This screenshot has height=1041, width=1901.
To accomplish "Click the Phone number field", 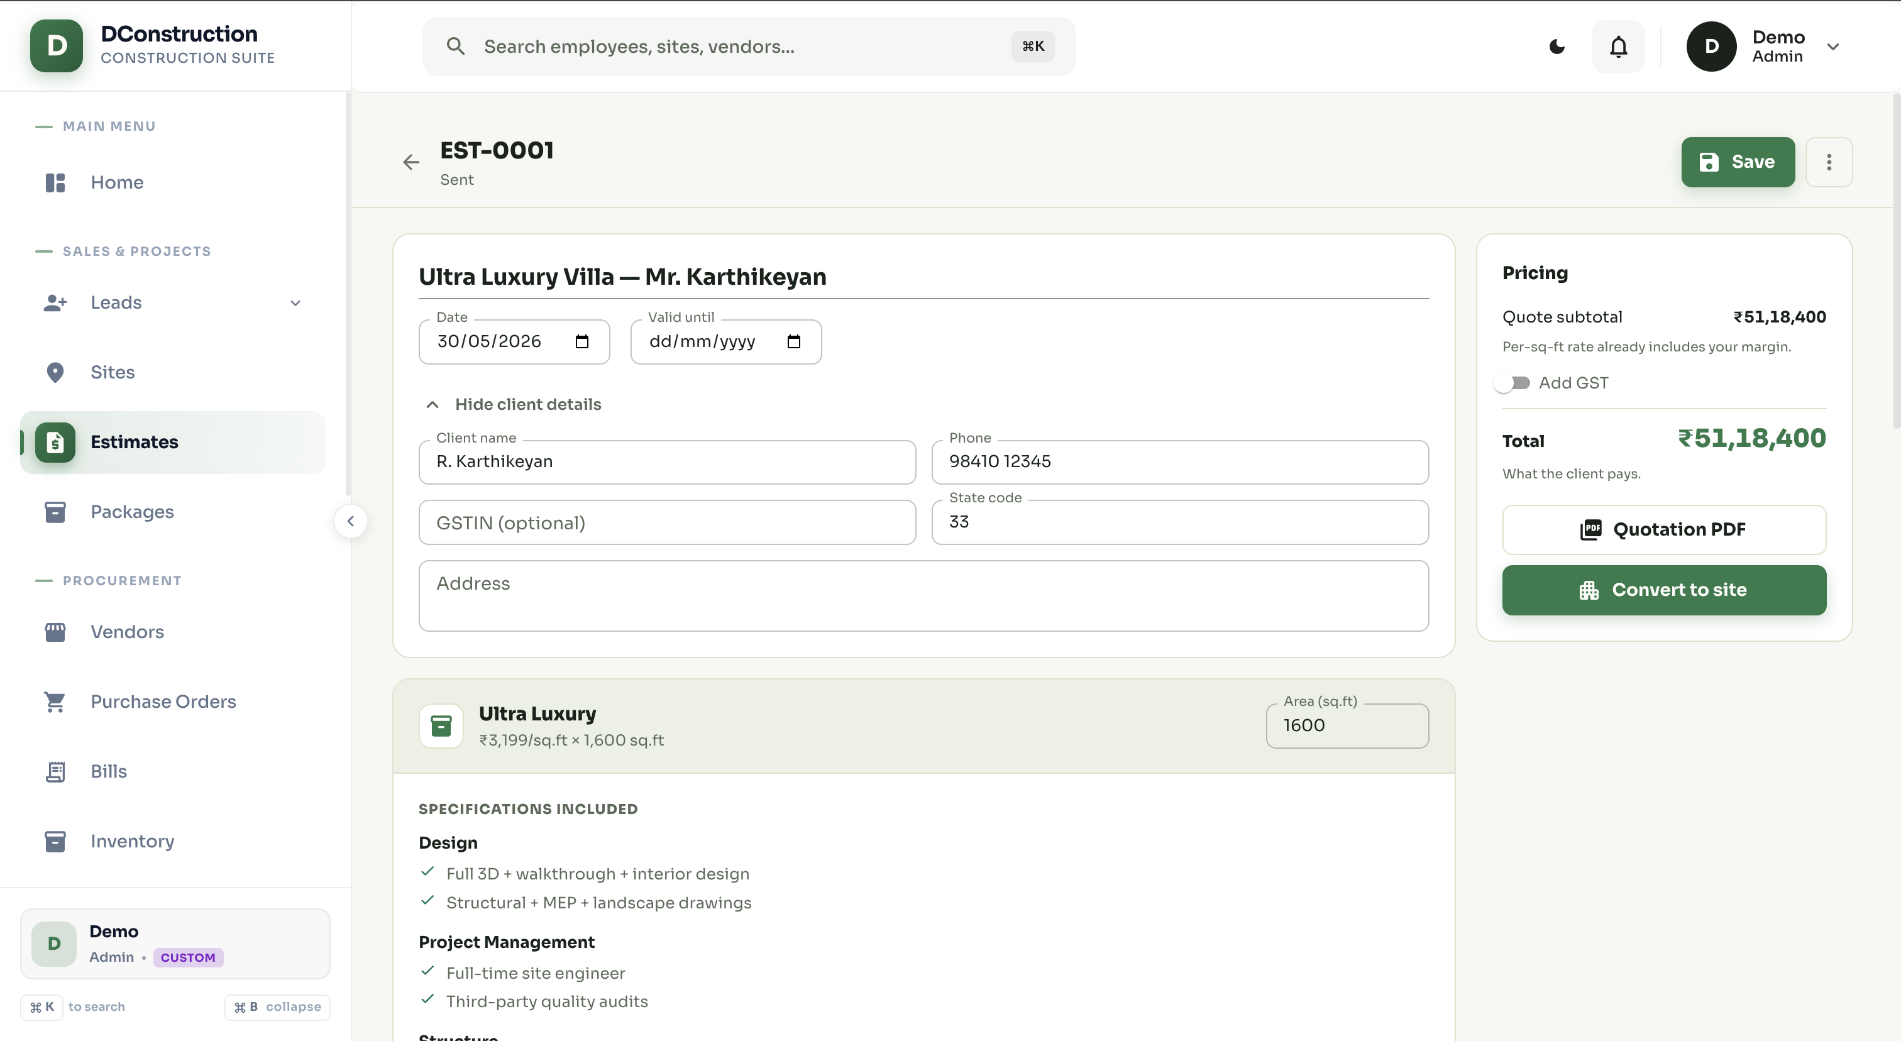I will 1179,462.
